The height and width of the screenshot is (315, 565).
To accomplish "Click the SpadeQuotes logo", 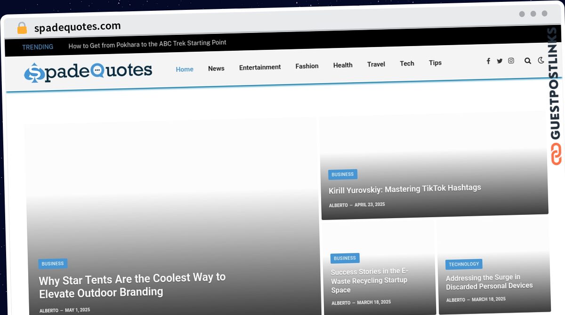I will click(x=89, y=71).
